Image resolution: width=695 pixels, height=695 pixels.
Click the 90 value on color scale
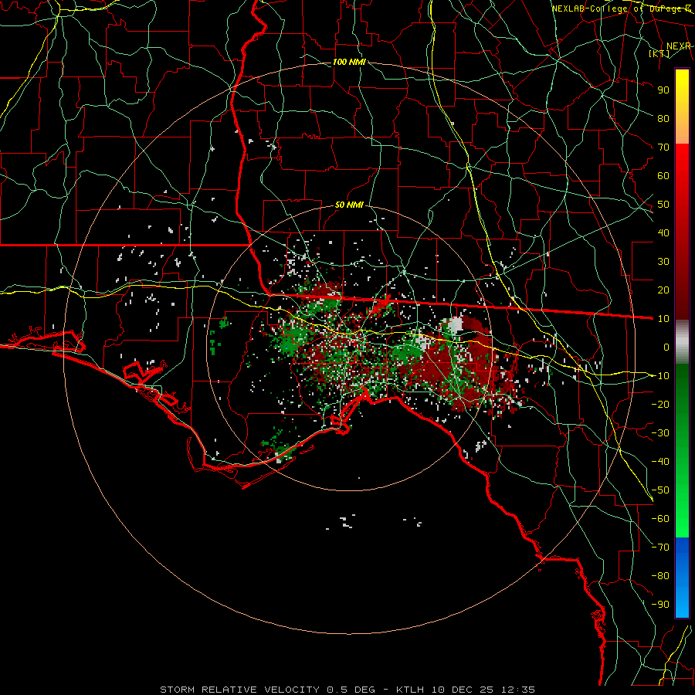pyautogui.click(x=663, y=90)
